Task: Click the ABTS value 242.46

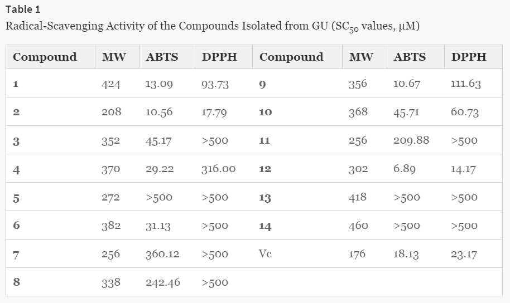Action: (x=163, y=282)
